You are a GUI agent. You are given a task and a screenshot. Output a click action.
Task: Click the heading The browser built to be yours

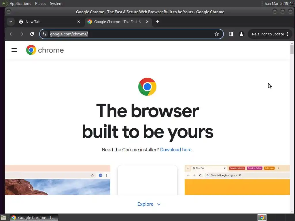(x=147, y=122)
